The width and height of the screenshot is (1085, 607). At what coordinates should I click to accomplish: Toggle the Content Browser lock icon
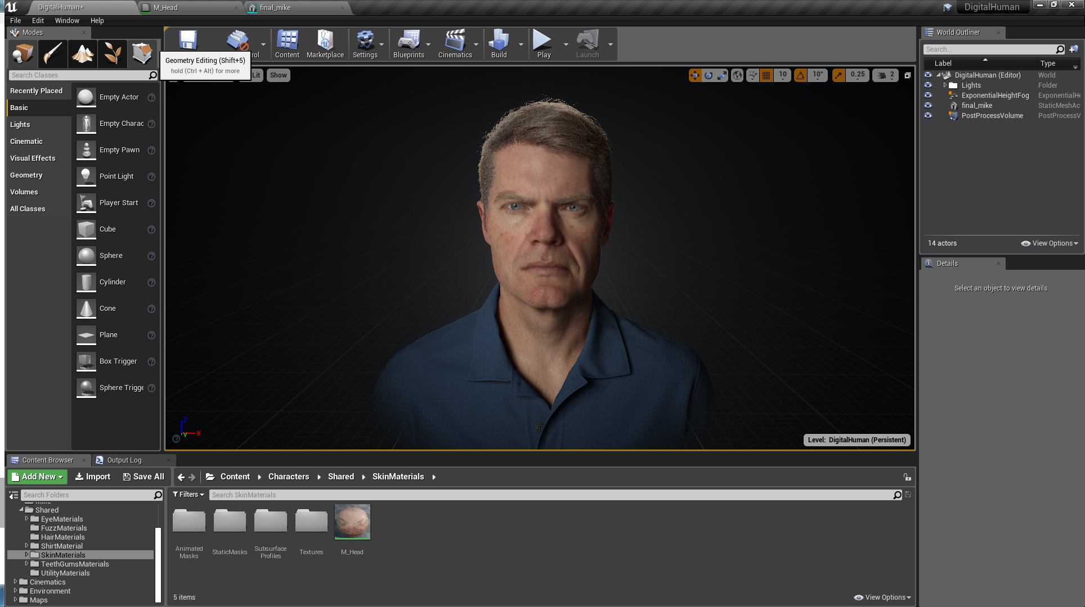[907, 477]
